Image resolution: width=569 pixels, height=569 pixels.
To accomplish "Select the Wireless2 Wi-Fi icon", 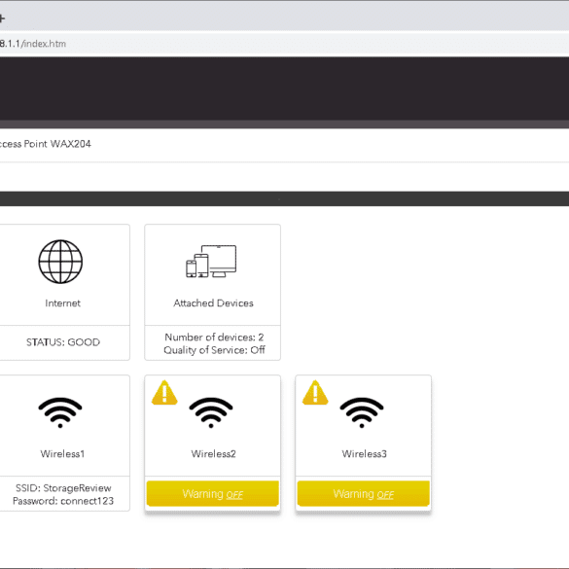I will [211, 412].
